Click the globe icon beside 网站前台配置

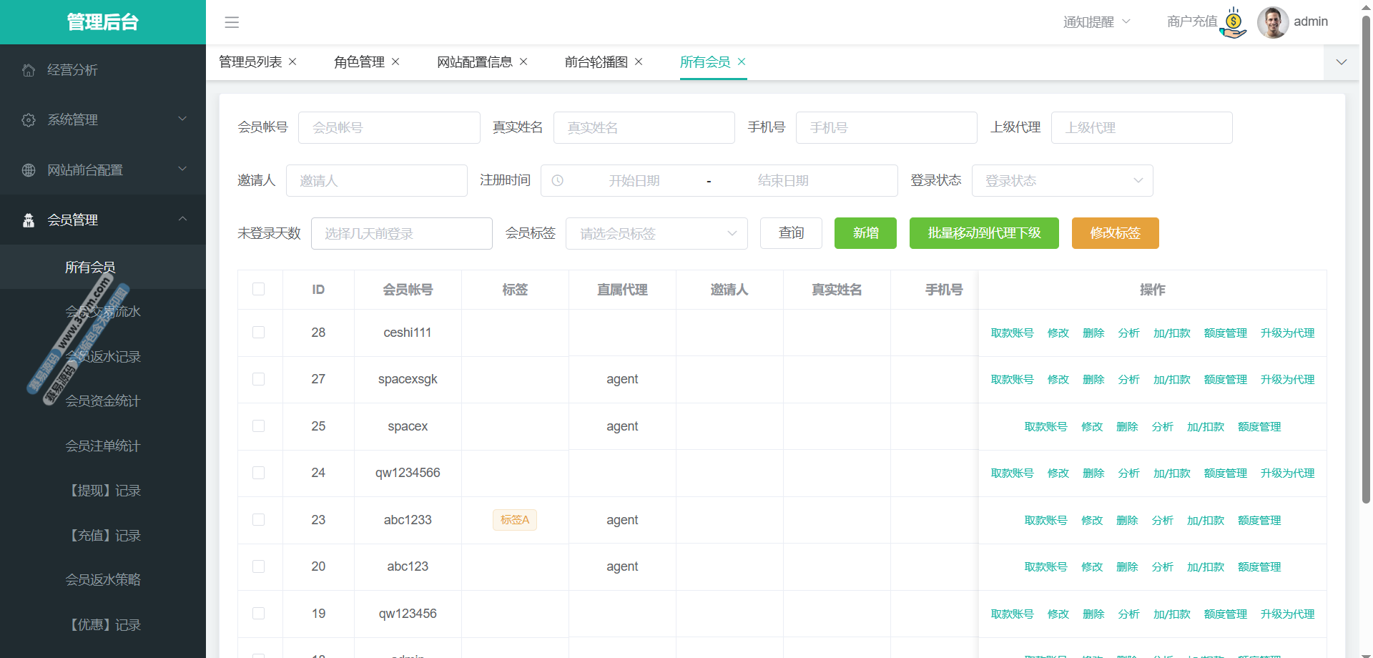[29, 170]
